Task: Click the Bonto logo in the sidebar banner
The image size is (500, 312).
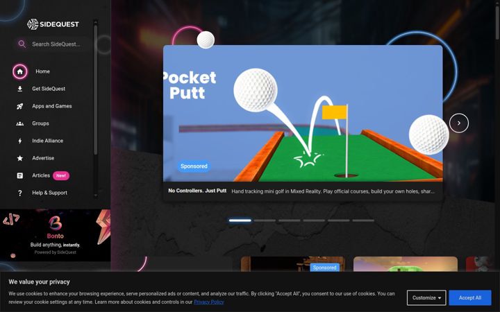Action: click(55, 223)
